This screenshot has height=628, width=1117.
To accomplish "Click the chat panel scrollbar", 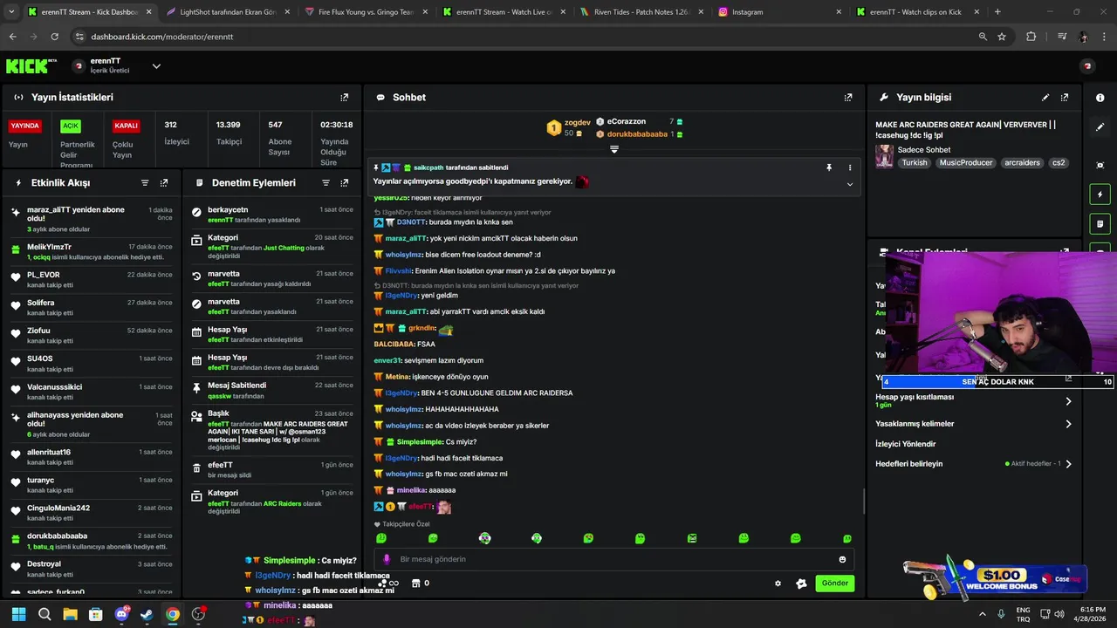I will (864, 502).
